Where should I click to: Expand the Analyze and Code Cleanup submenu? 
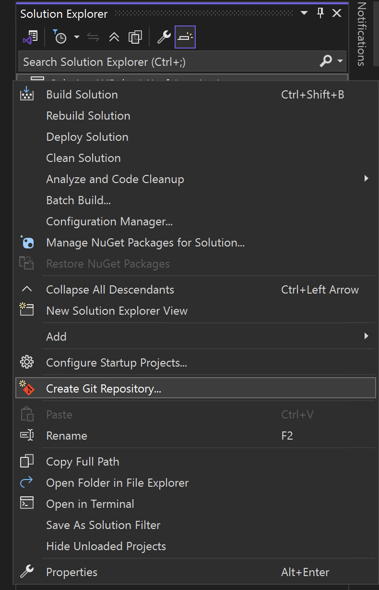point(366,178)
